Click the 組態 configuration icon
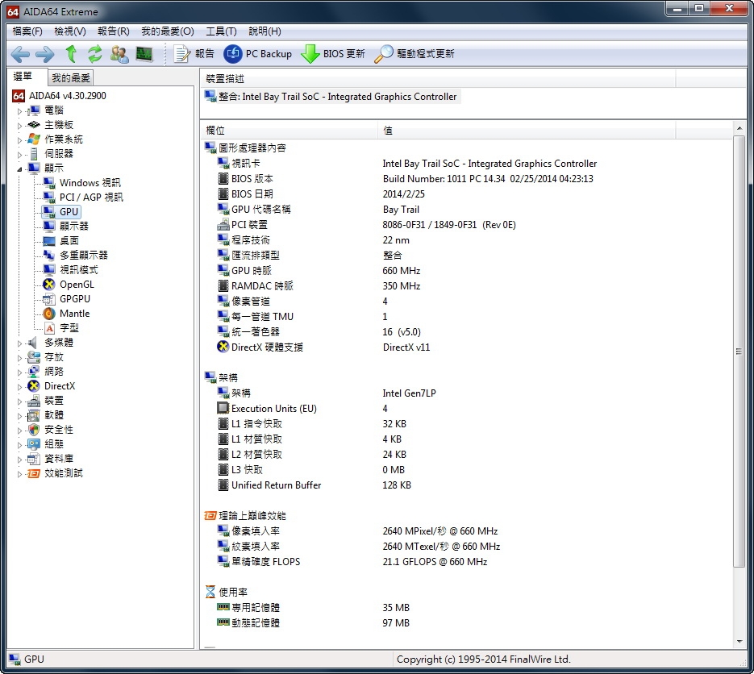 tap(34, 443)
